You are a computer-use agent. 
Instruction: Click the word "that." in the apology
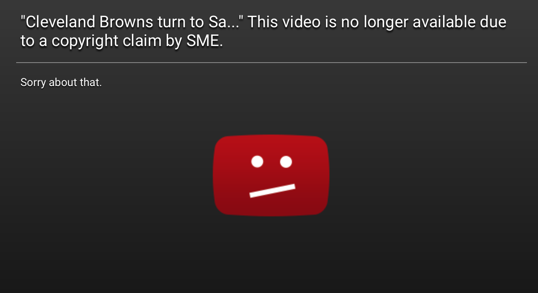click(x=91, y=82)
